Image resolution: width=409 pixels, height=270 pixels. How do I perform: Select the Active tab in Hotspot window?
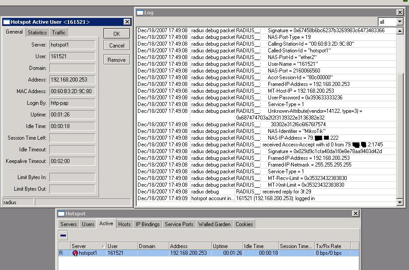[x=106, y=223]
